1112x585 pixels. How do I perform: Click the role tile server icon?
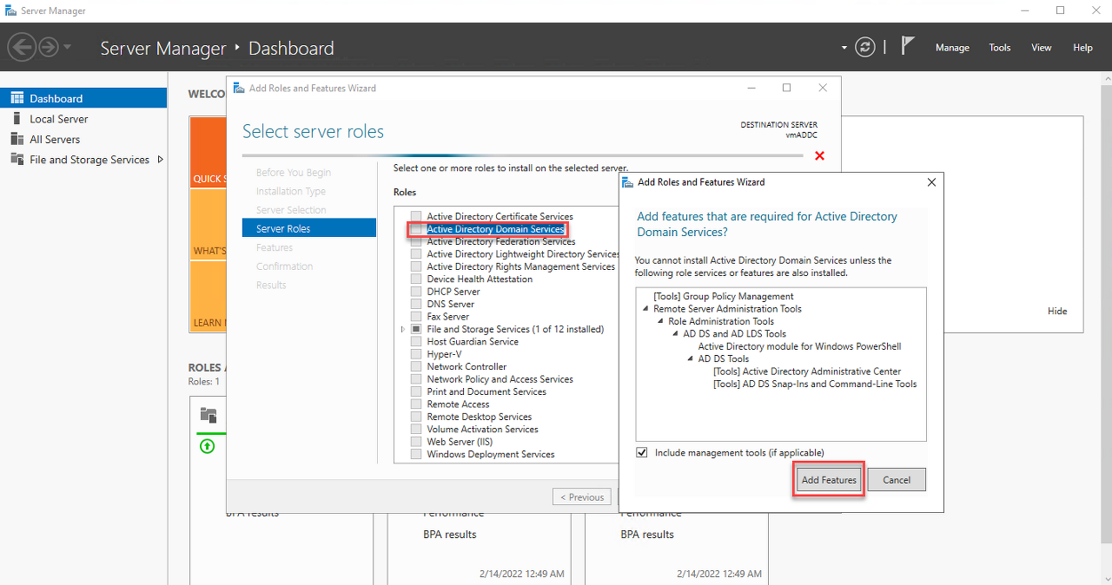coord(208,415)
